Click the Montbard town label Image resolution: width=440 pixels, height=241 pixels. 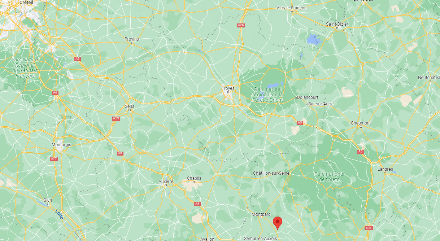tap(261, 214)
